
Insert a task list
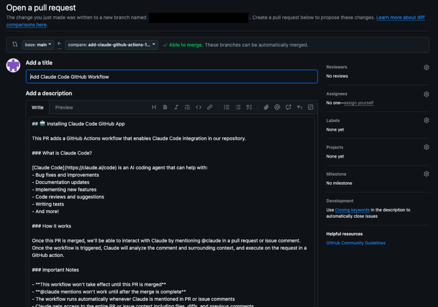tap(249, 107)
